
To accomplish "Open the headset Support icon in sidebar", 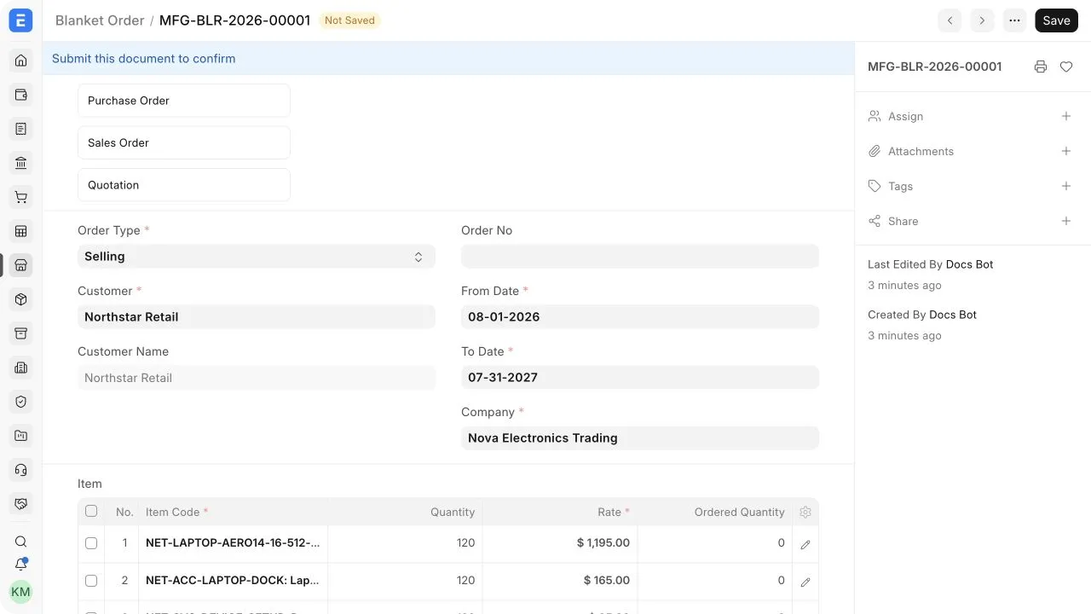I will point(21,470).
